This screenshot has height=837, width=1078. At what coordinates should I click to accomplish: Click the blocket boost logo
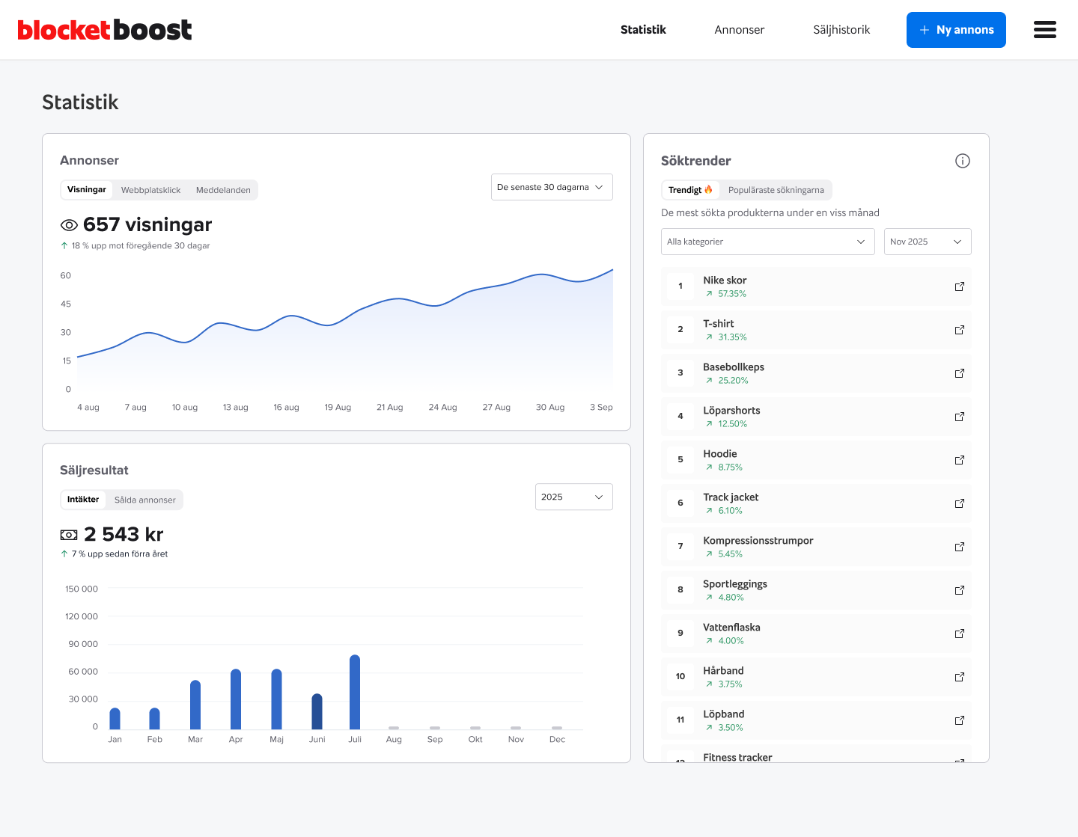coord(105,30)
